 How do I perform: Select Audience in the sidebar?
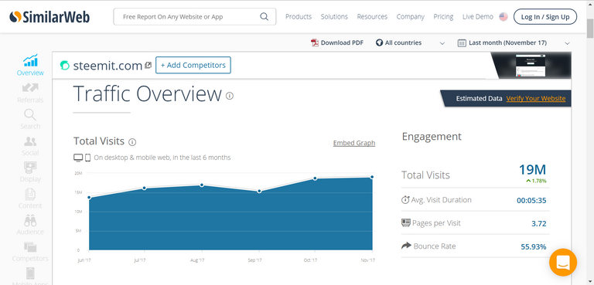(30, 226)
